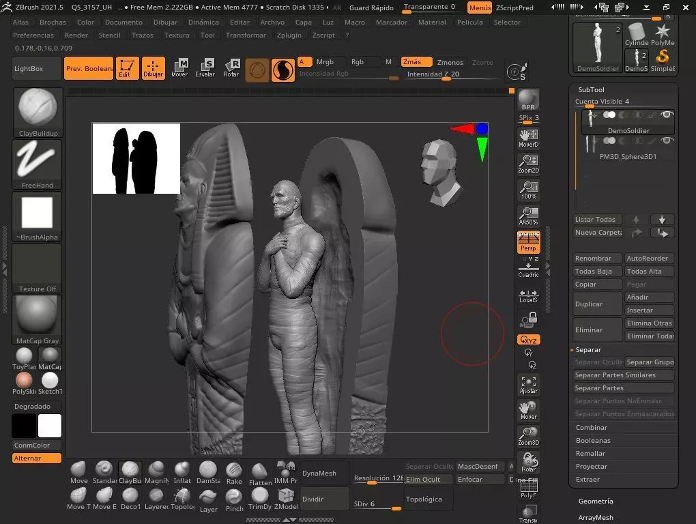Click the BPR render button
This screenshot has width=696, height=524.
pos(528,100)
